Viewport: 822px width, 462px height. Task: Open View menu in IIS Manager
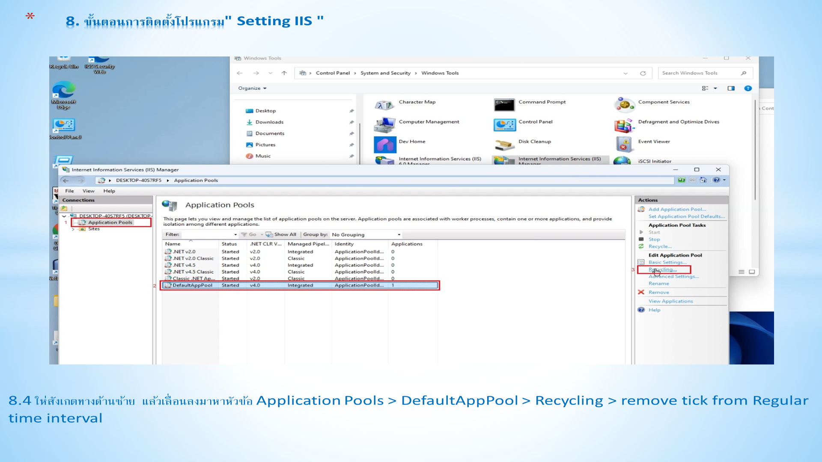click(88, 191)
